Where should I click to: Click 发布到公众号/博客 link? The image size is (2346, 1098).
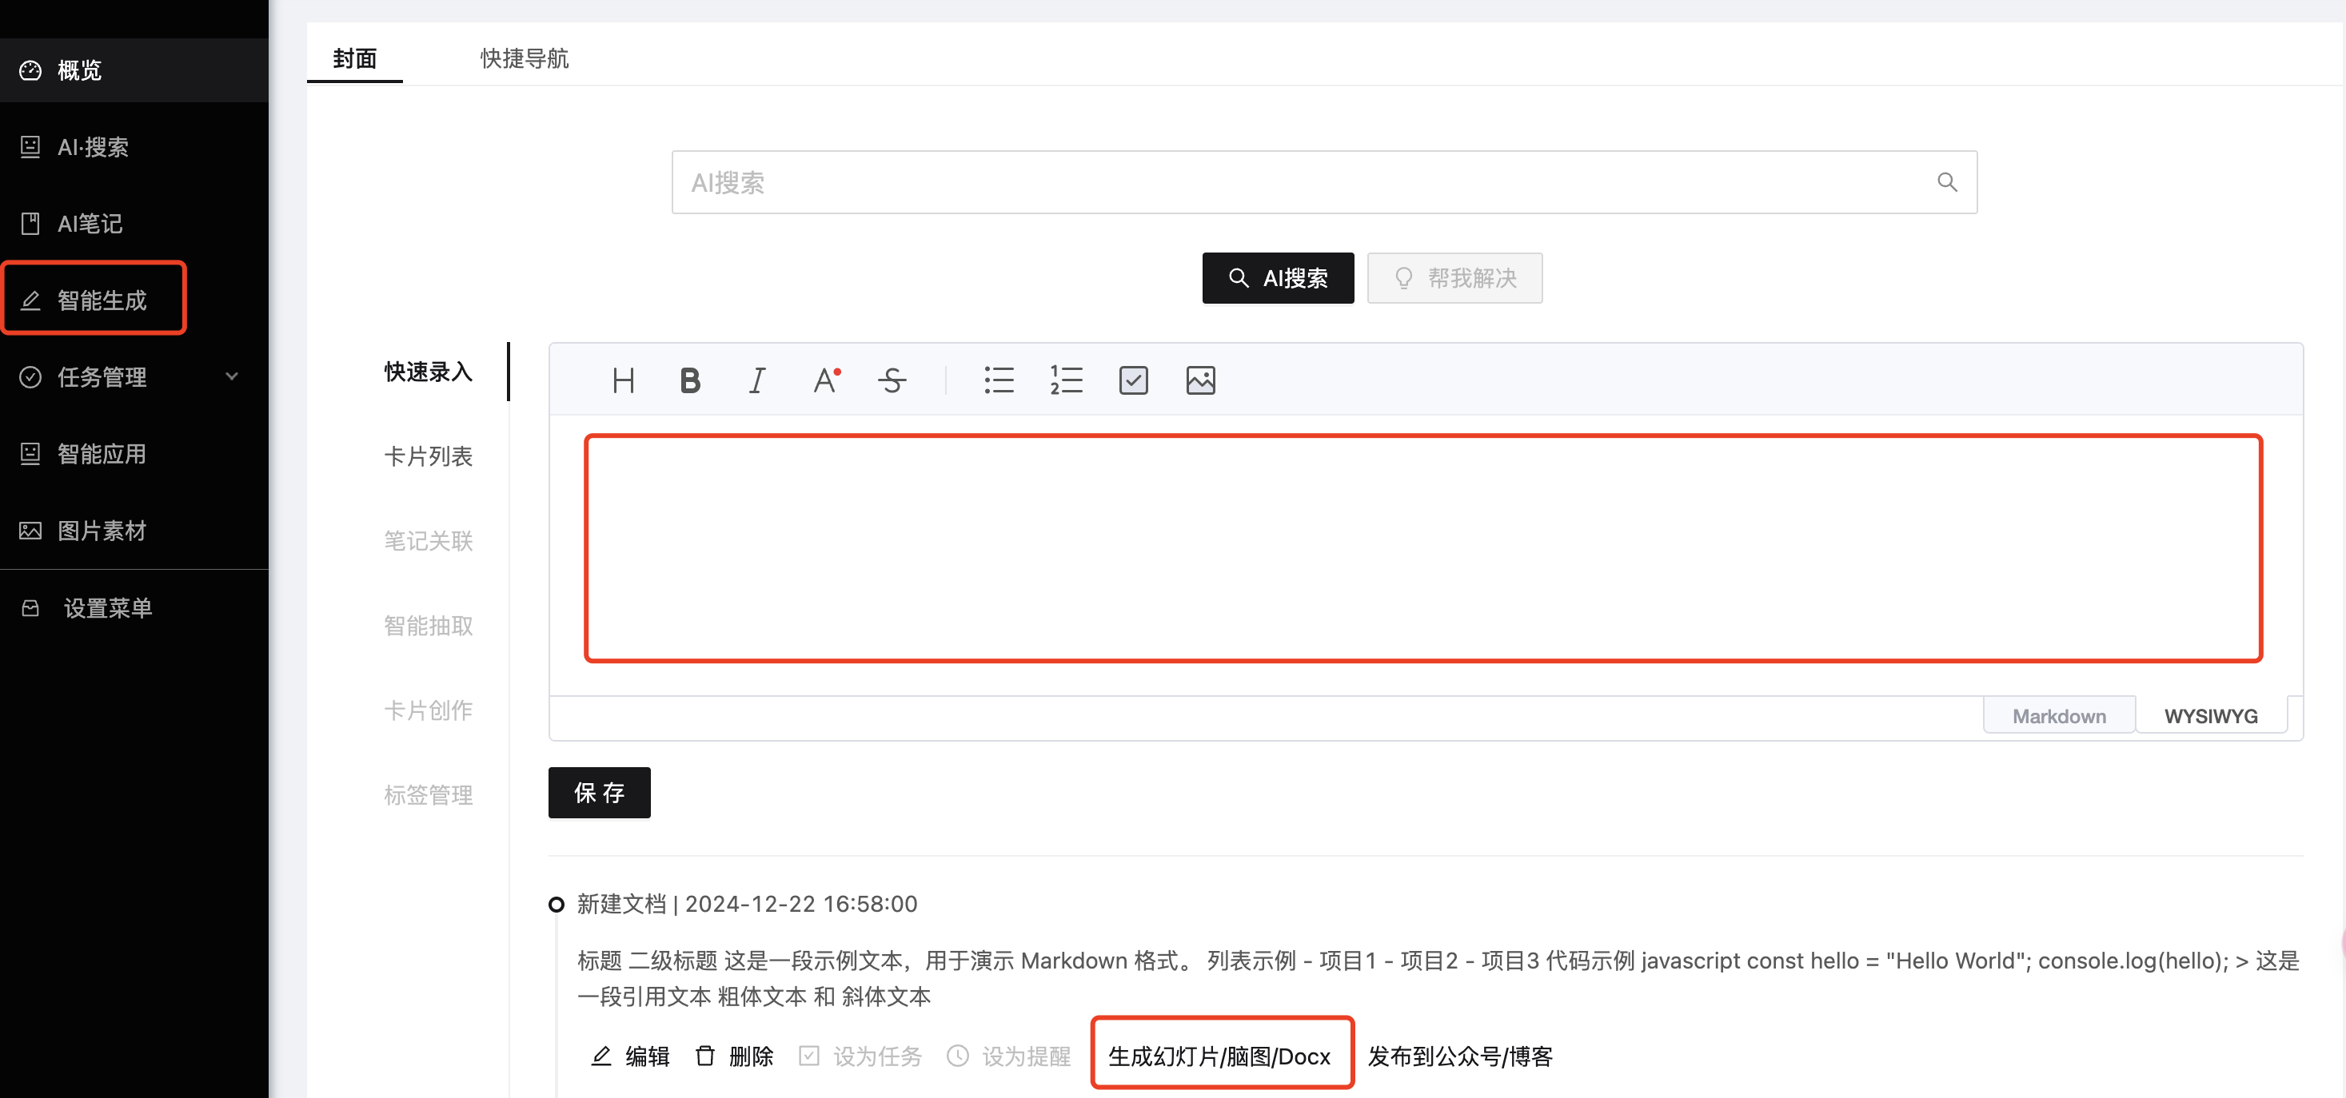tap(1460, 1056)
